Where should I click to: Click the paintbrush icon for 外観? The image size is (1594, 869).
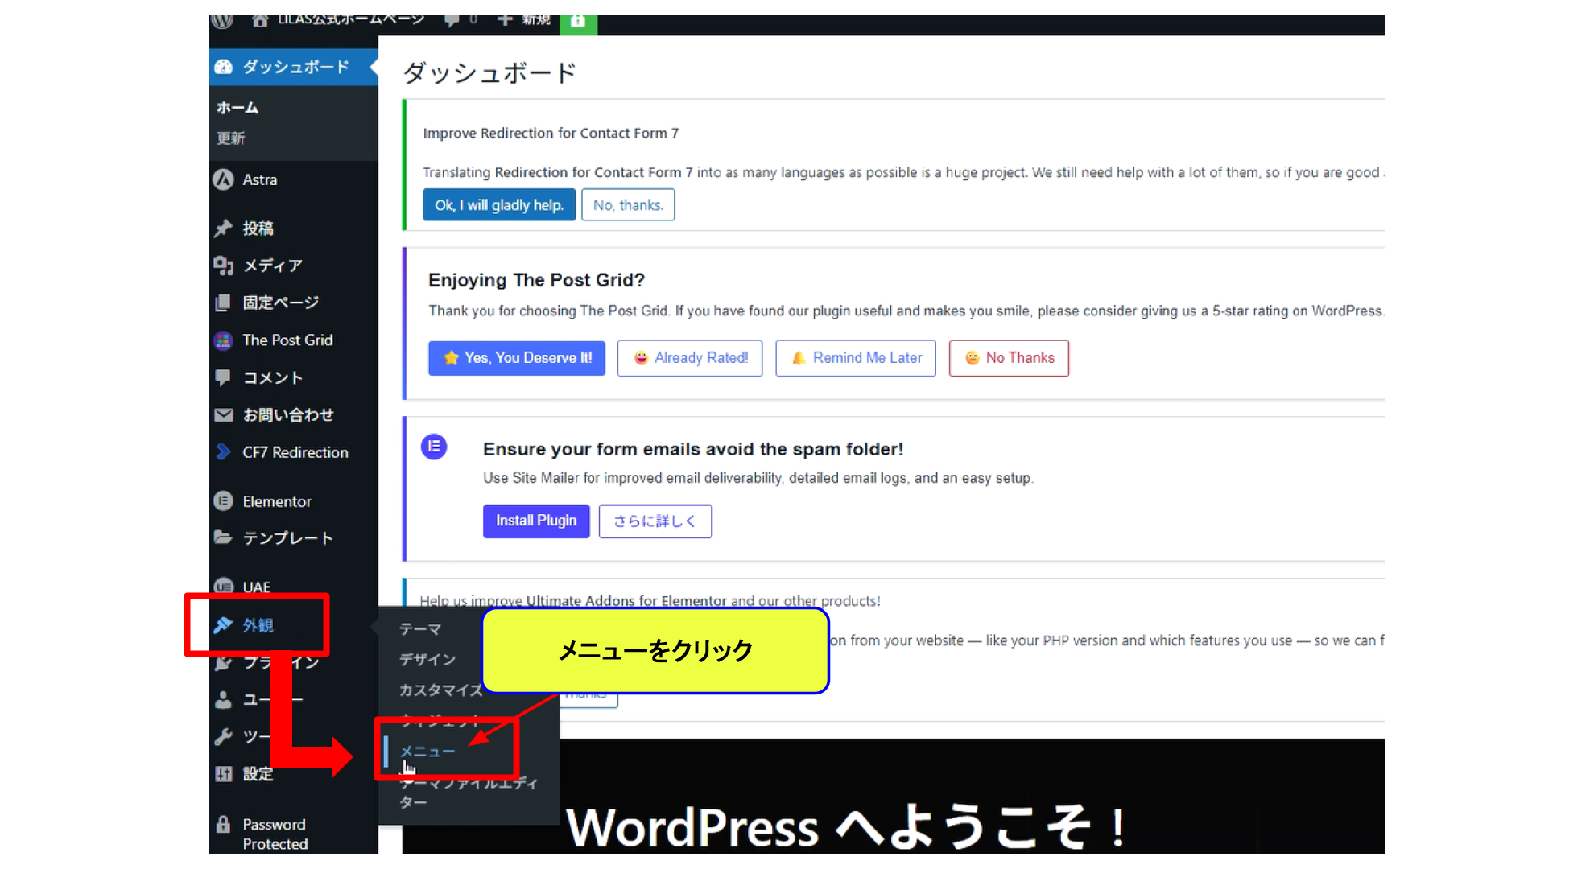point(224,625)
